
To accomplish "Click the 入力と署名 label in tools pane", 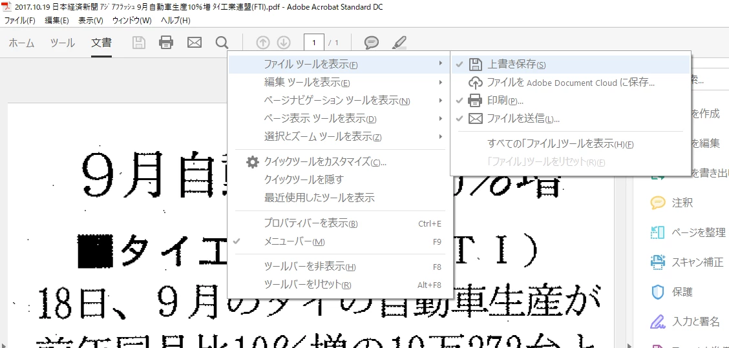I will point(696,321).
